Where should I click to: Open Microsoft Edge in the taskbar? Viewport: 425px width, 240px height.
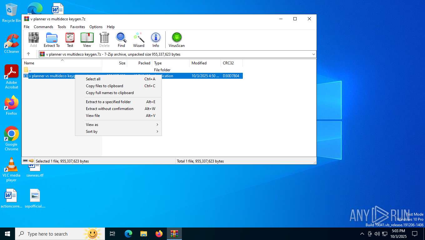(128, 234)
